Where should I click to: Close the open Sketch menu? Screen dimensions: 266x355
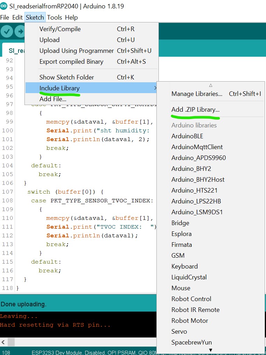[35, 18]
